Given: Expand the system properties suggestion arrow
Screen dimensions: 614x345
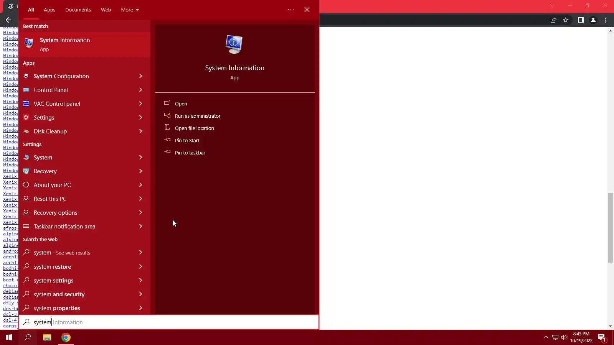Looking at the screenshot, I should coord(140,308).
